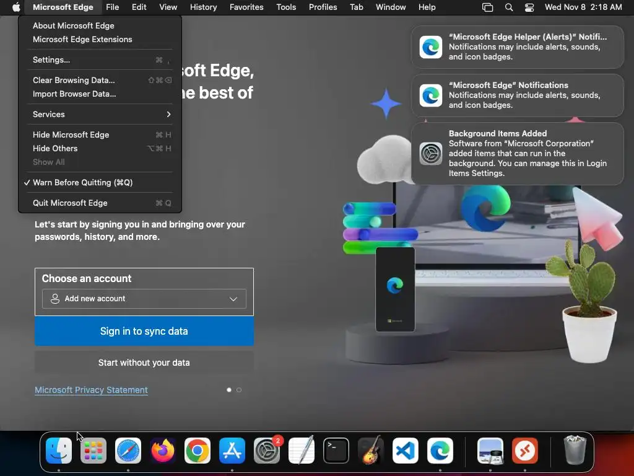Open Finder from the Dock
Image resolution: width=634 pixels, height=476 pixels.
point(59,451)
